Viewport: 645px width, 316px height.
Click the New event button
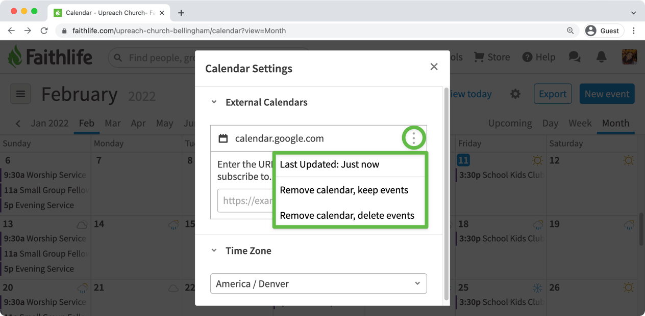coord(607,94)
